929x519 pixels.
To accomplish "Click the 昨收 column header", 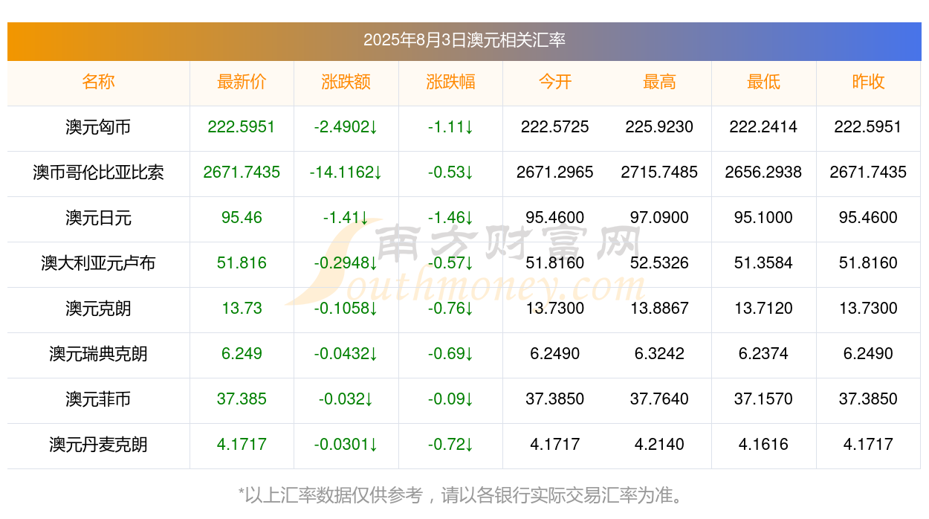I will click(868, 82).
